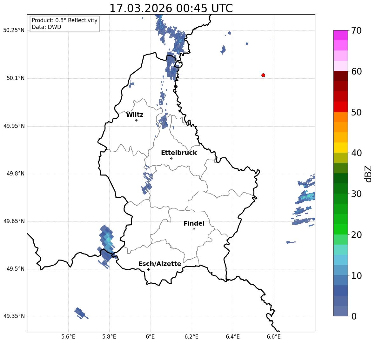Click the 6°E longitude label
The width and height of the screenshot is (376, 343).
[150, 337]
